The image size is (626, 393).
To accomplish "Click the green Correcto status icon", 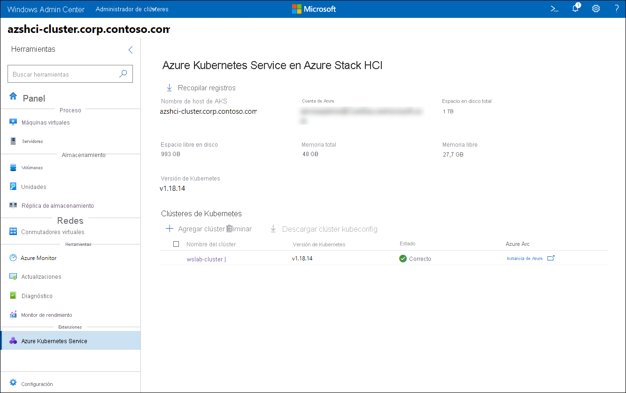I will pos(403,259).
